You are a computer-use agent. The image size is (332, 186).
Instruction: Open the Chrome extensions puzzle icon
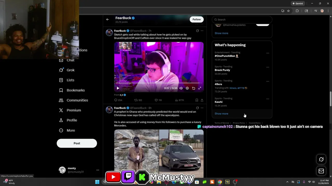297,11
